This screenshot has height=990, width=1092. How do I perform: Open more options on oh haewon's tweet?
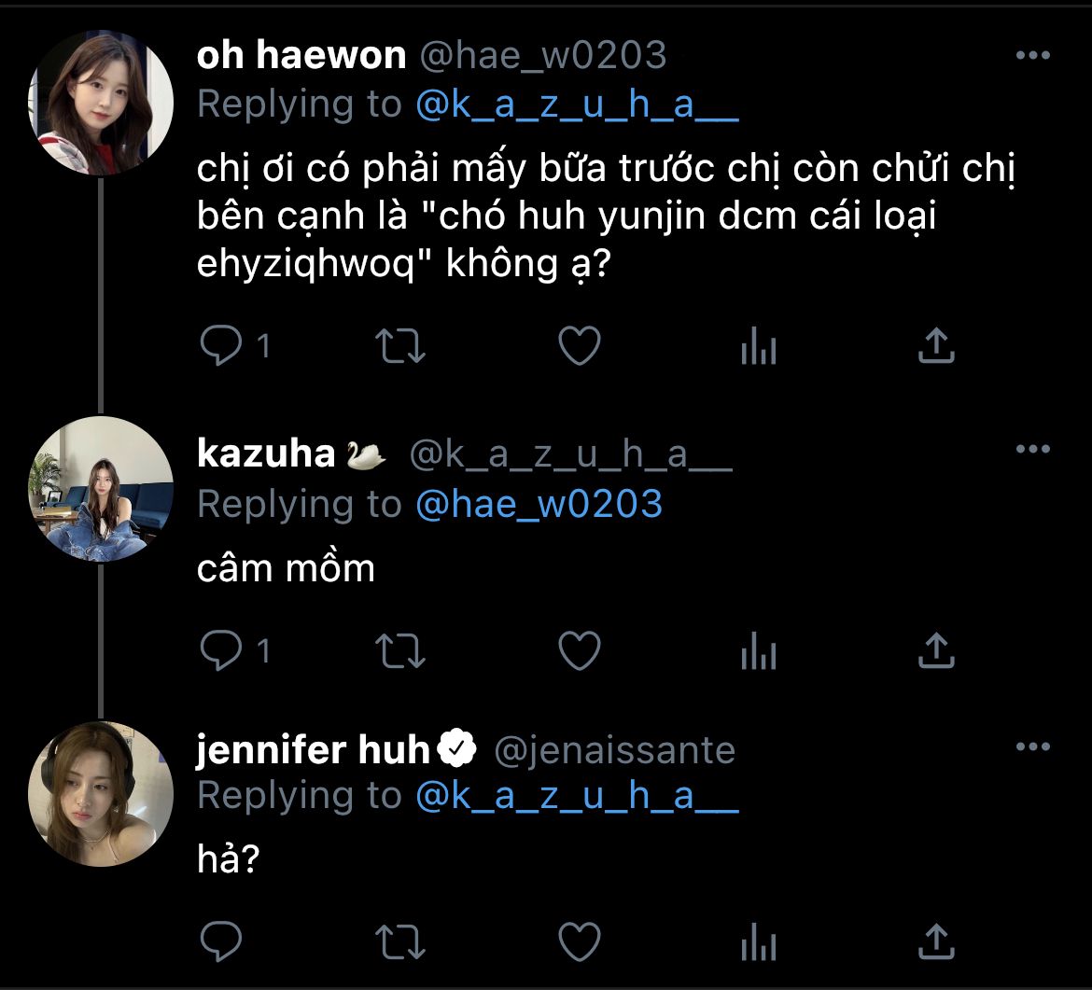click(x=1032, y=56)
